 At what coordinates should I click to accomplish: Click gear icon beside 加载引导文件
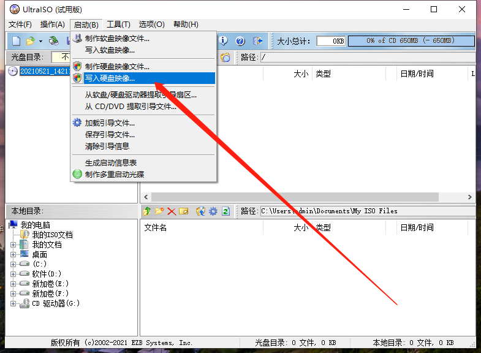pyautogui.click(x=77, y=123)
